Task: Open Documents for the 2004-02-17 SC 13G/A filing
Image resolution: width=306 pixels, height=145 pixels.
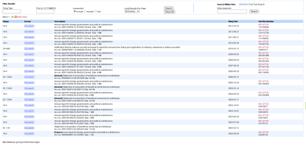Action: pos(29,99)
